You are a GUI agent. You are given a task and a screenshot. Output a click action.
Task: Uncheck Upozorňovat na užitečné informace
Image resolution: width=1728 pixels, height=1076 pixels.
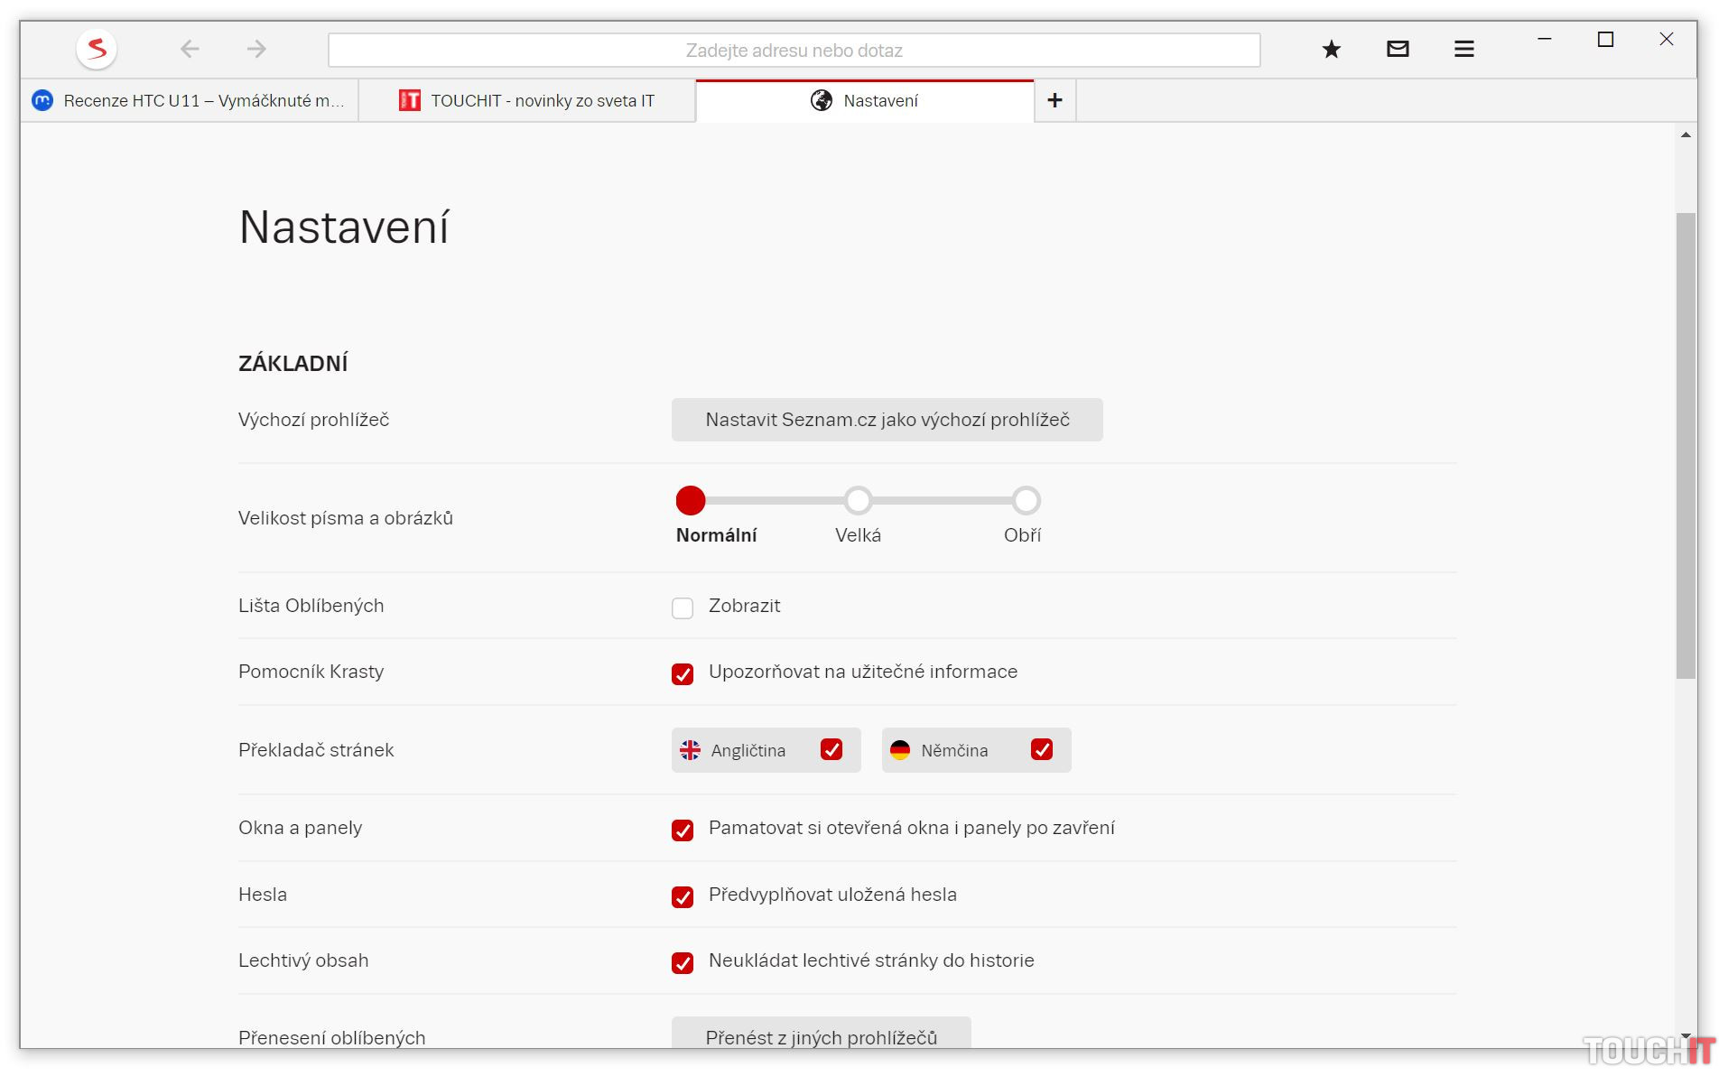(x=683, y=674)
